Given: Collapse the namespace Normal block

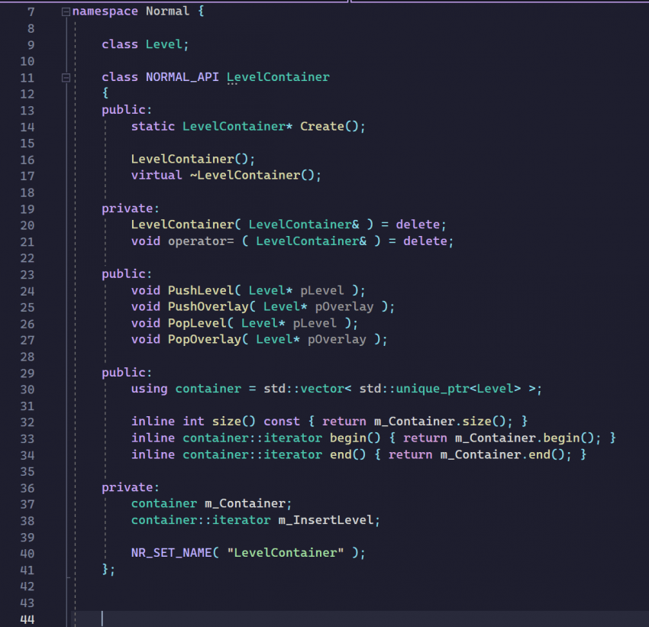Looking at the screenshot, I should tap(66, 12).
